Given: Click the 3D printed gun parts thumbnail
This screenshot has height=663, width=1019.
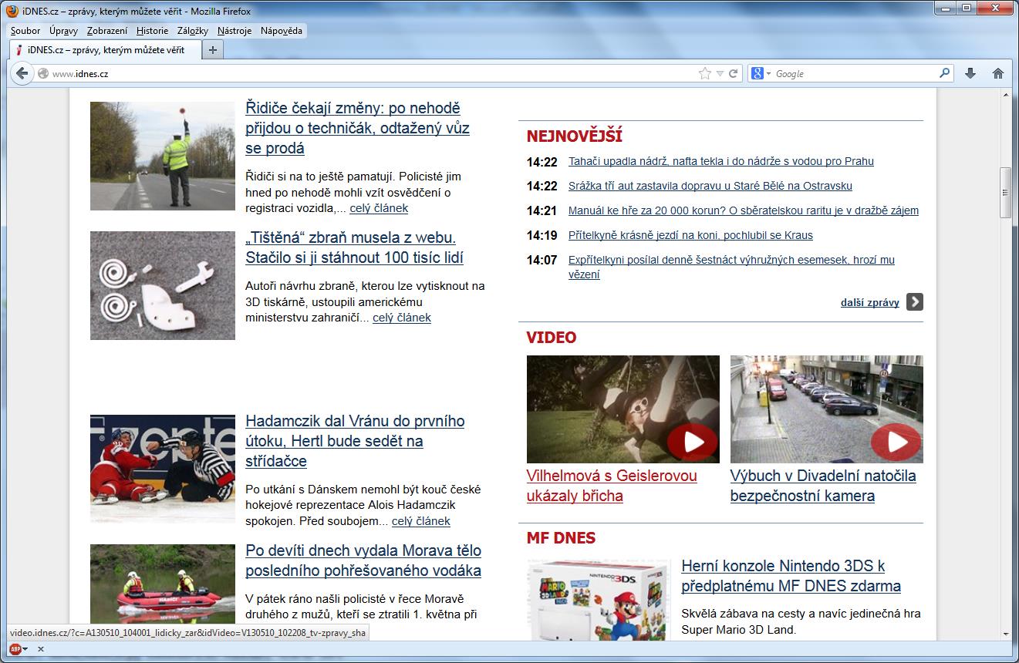Looking at the screenshot, I should pos(163,285).
